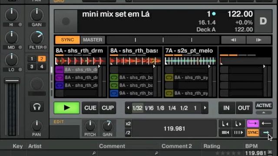Click the 119.981 BPM edit field

tap(174, 129)
